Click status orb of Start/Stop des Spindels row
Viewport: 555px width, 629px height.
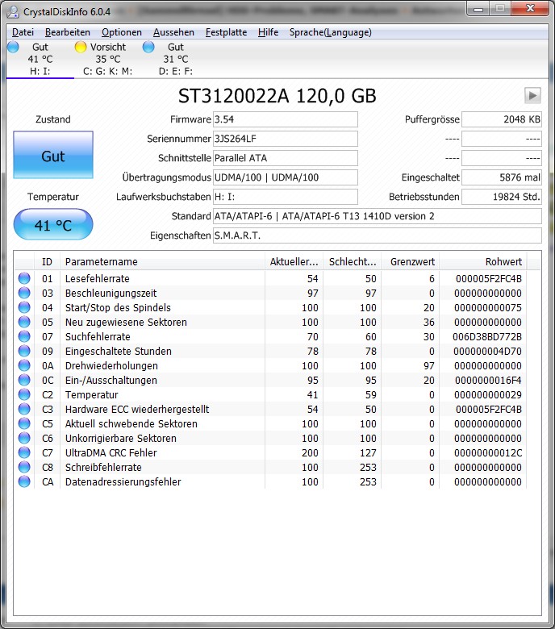point(24,307)
